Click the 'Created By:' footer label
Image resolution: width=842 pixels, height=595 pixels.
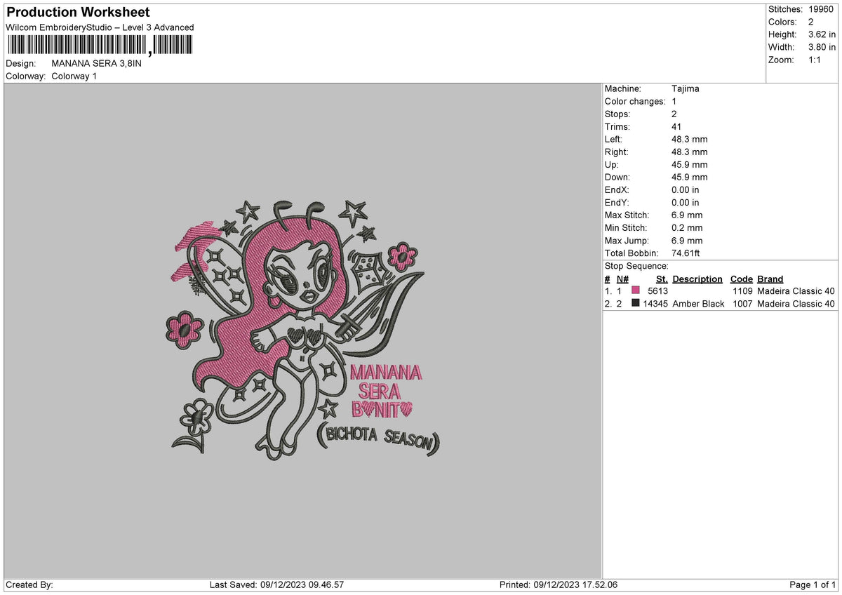click(x=29, y=584)
